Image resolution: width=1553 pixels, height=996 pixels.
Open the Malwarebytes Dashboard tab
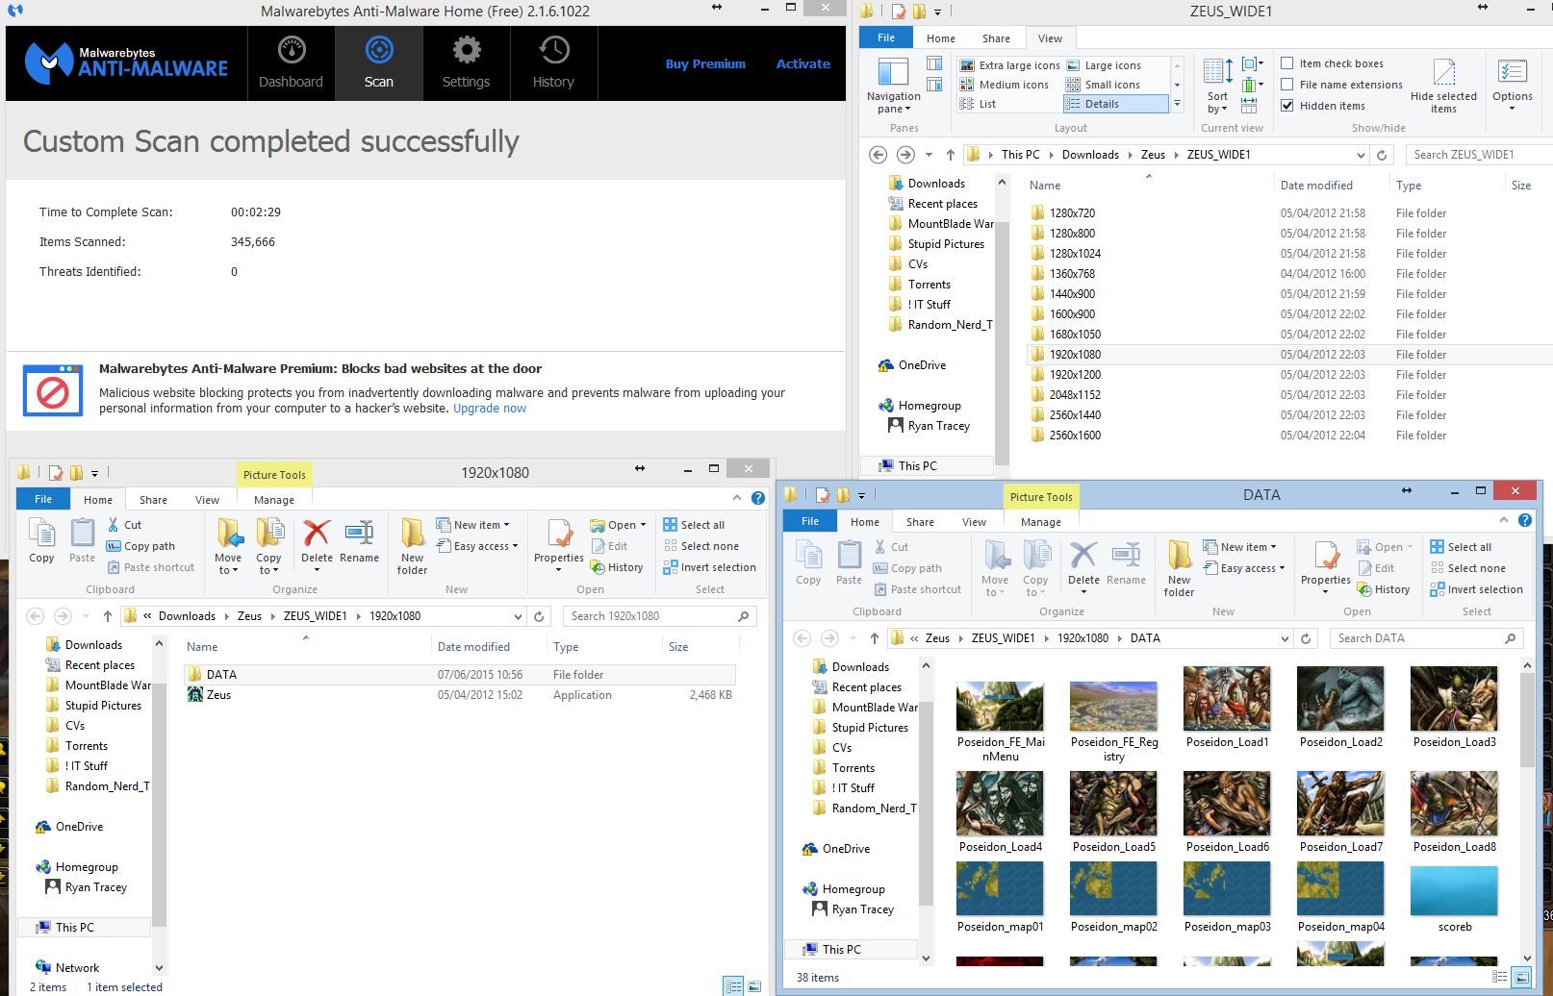(x=291, y=63)
